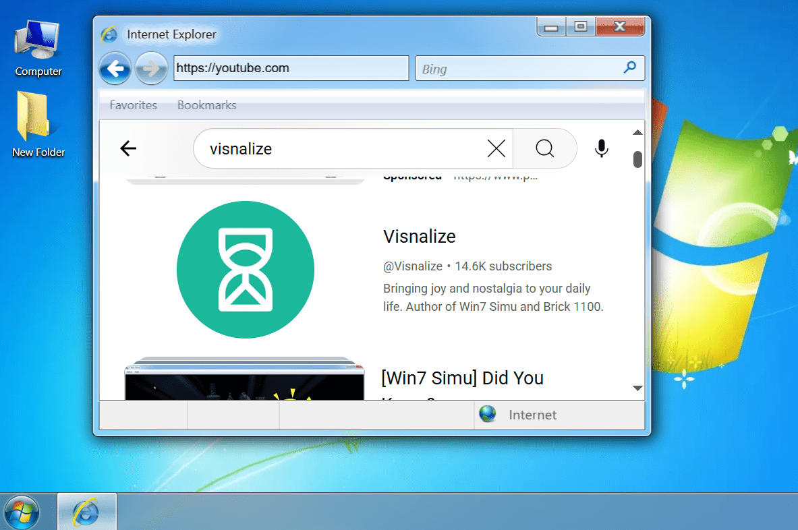This screenshot has height=530, width=798.
Task: Open the Bookmarks menu
Action: pyautogui.click(x=206, y=105)
